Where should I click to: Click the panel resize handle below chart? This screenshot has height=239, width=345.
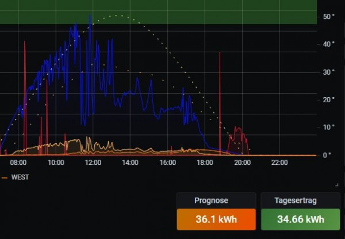coord(336,184)
